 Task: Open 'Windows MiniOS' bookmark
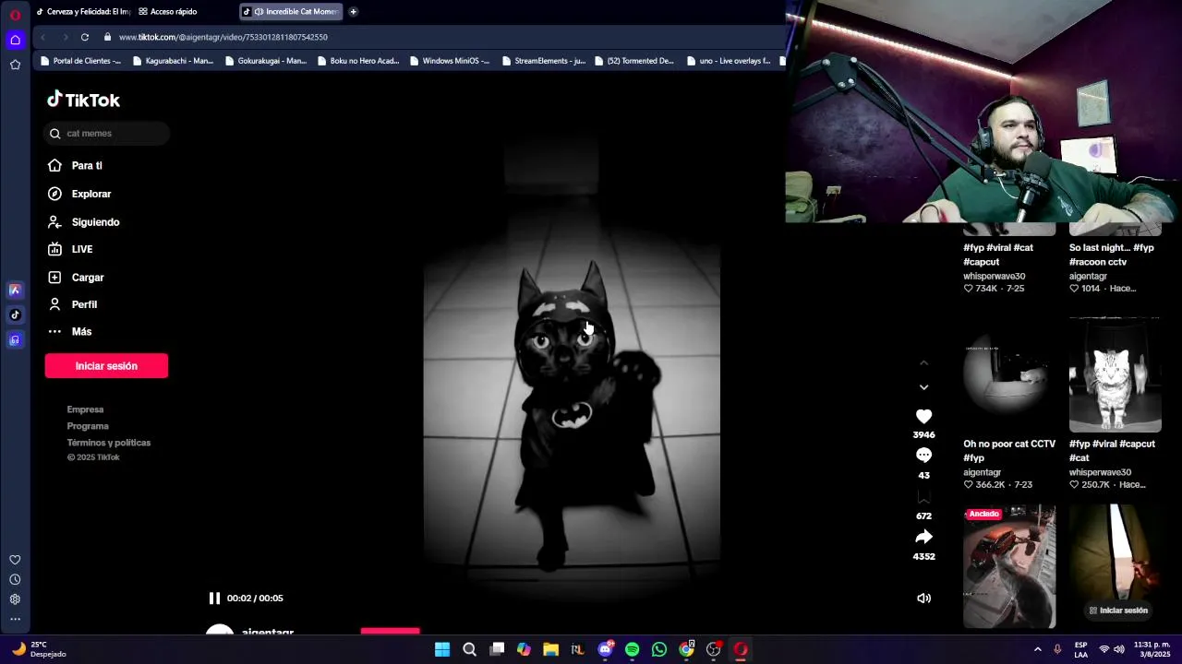449,61
